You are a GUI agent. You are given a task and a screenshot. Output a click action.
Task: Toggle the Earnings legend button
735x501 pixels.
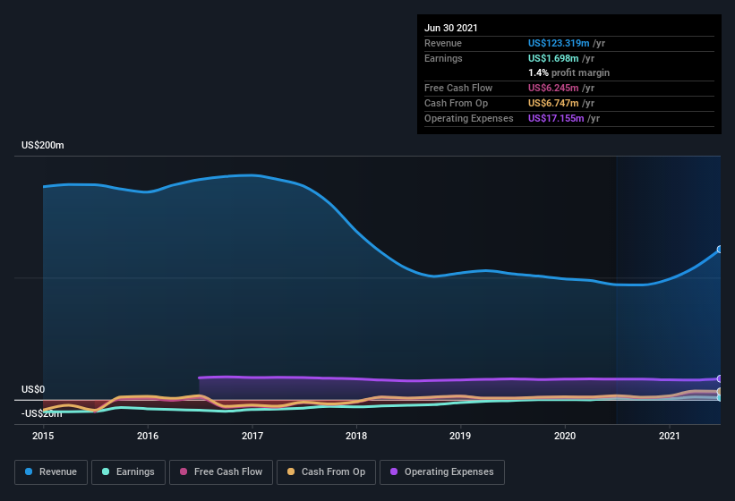tap(128, 472)
